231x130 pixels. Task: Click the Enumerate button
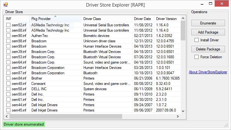click(208, 23)
